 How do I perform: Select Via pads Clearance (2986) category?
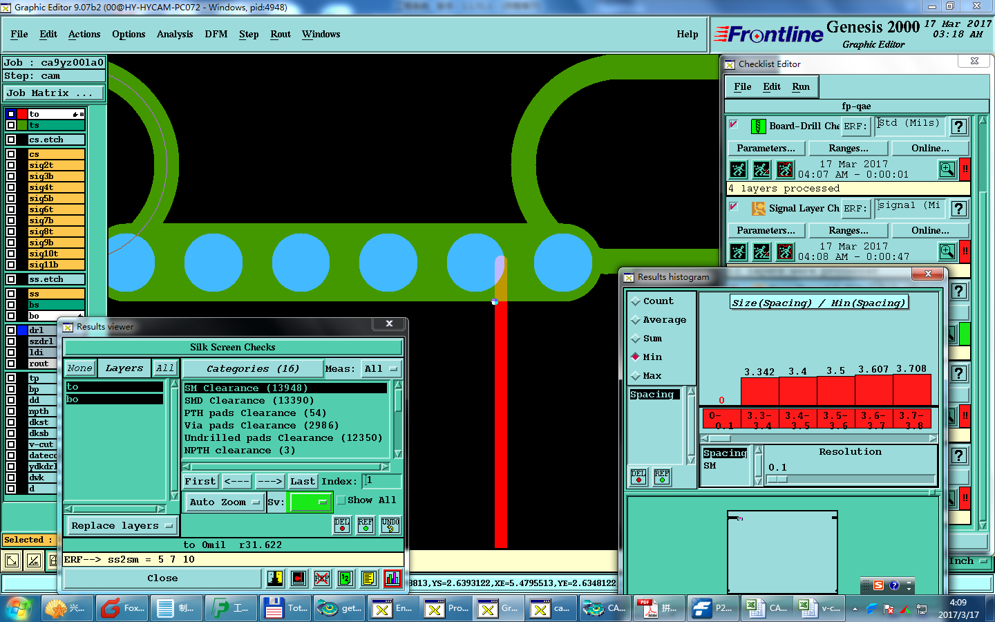tap(285, 426)
